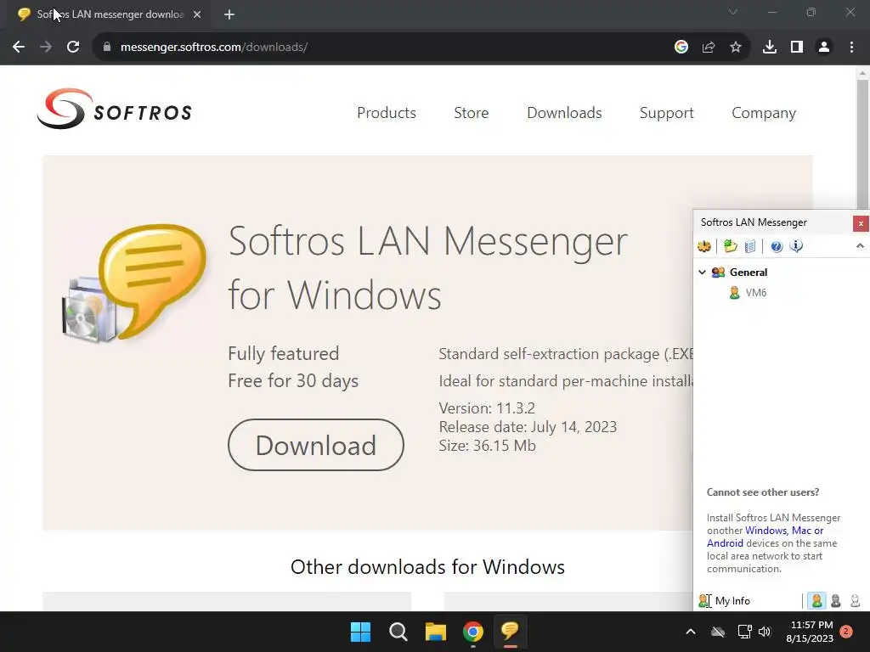Click the 'Free for 30 days' text
This screenshot has width=870, height=652.
pos(293,381)
